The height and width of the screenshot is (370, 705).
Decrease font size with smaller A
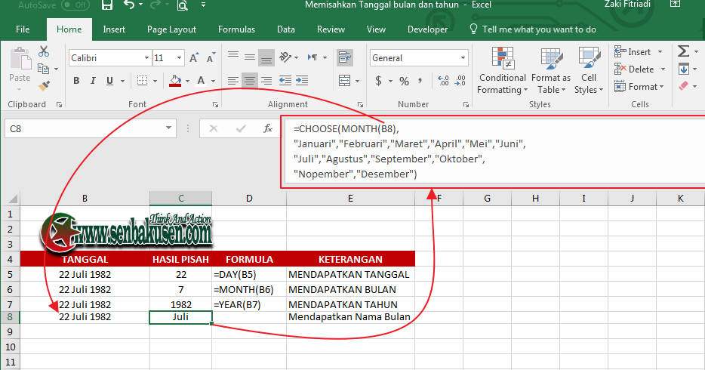[x=211, y=57]
